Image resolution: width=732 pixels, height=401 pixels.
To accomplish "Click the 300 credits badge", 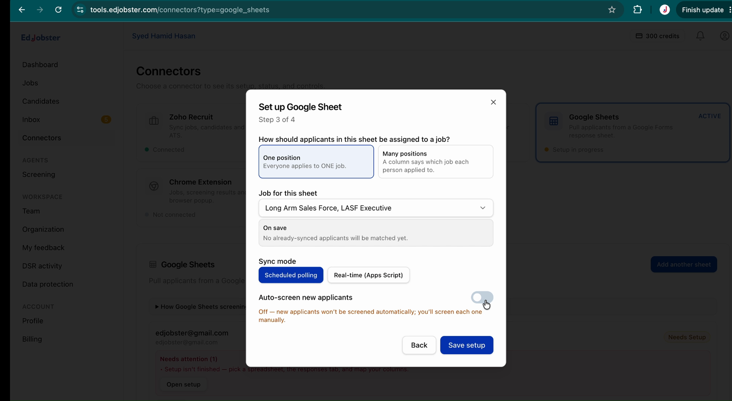I will click(657, 36).
